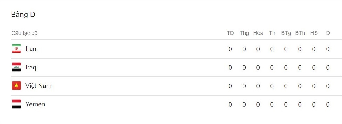Click the Việt Nam flag icon
Image resolution: width=342 pixels, height=124 pixels.
coord(16,86)
